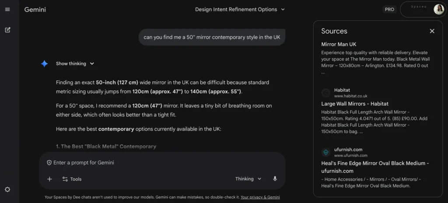Click the Gemini sparkle icon

coord(44,64)
